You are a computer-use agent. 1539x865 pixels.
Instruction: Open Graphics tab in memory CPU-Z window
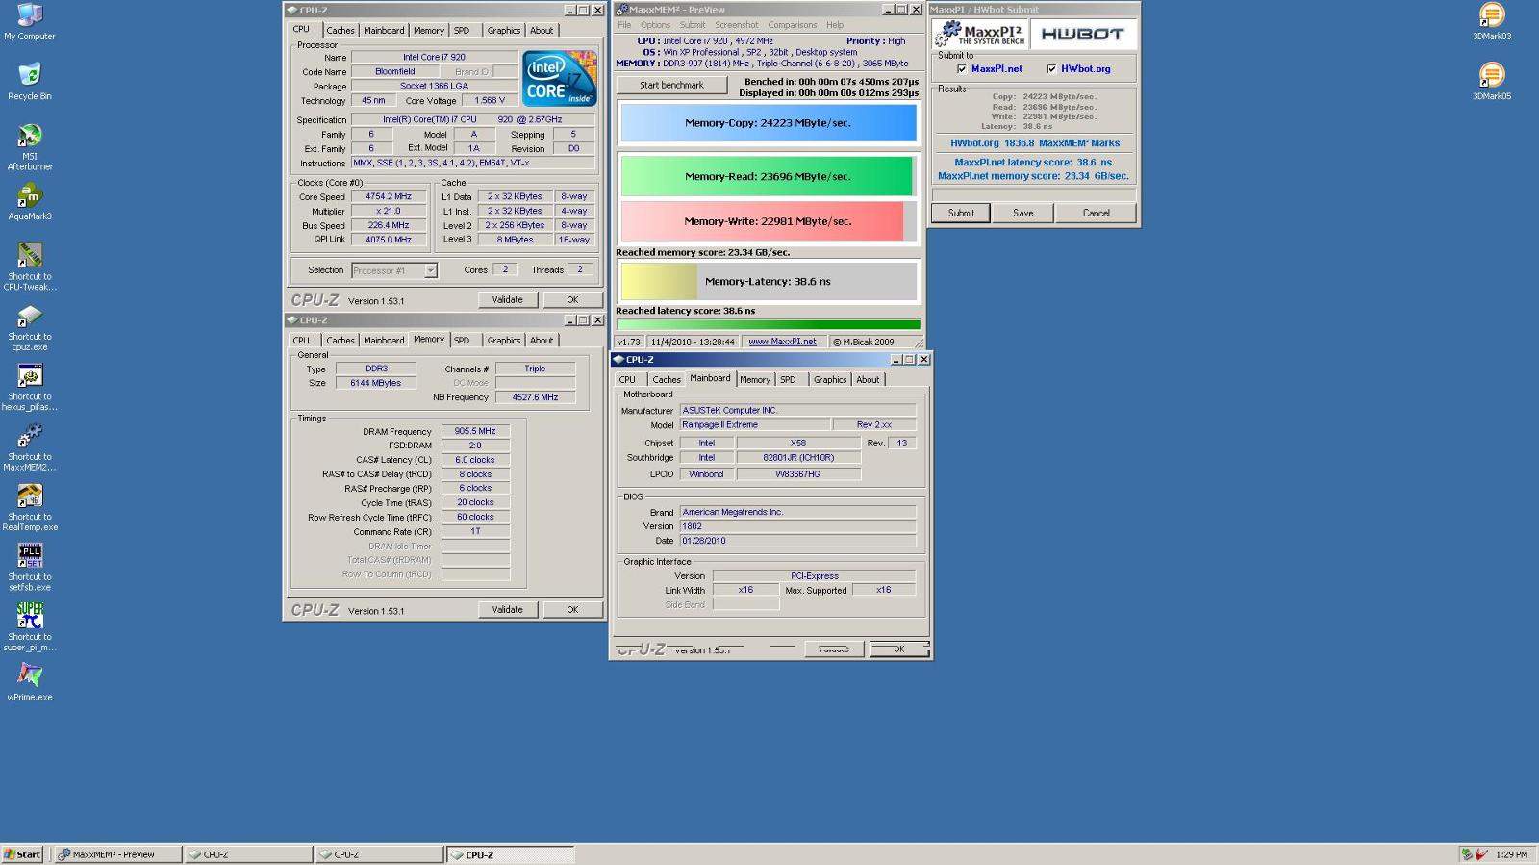tap(503, 341)
